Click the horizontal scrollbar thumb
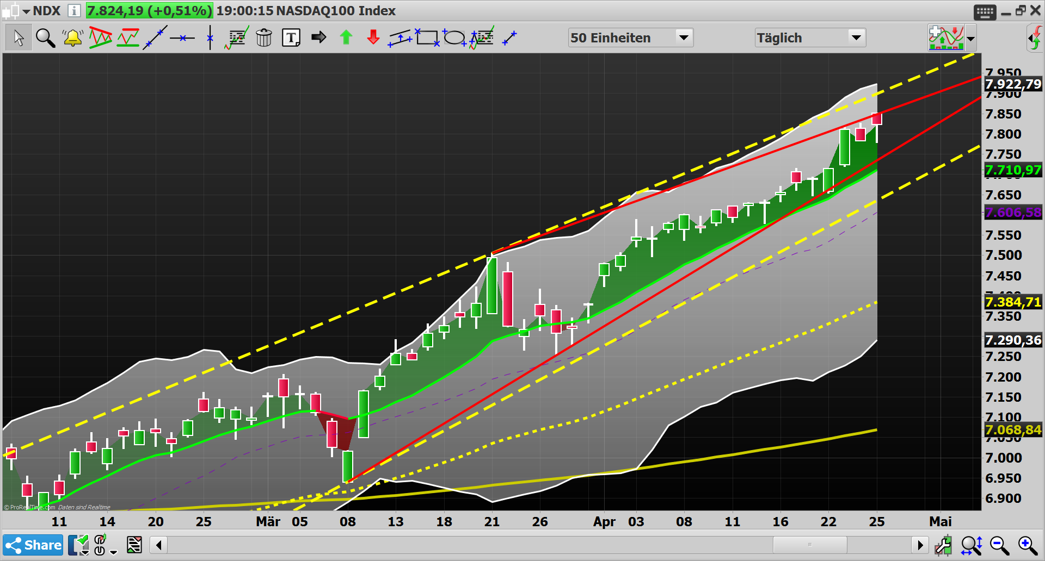The height and width of the screenshot is (561, 1045). tap(809, 545)
